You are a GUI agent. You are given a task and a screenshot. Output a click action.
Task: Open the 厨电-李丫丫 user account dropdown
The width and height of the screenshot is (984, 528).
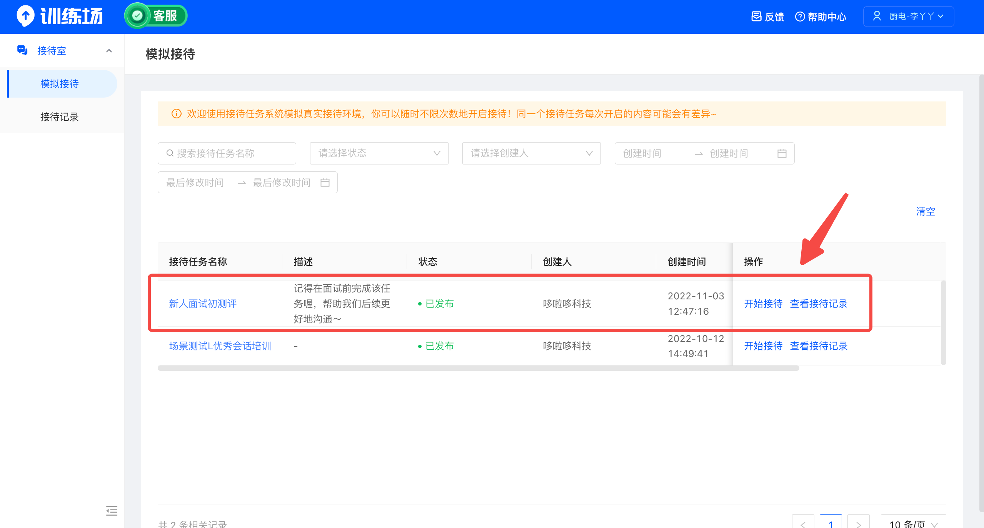pos(908,17)
